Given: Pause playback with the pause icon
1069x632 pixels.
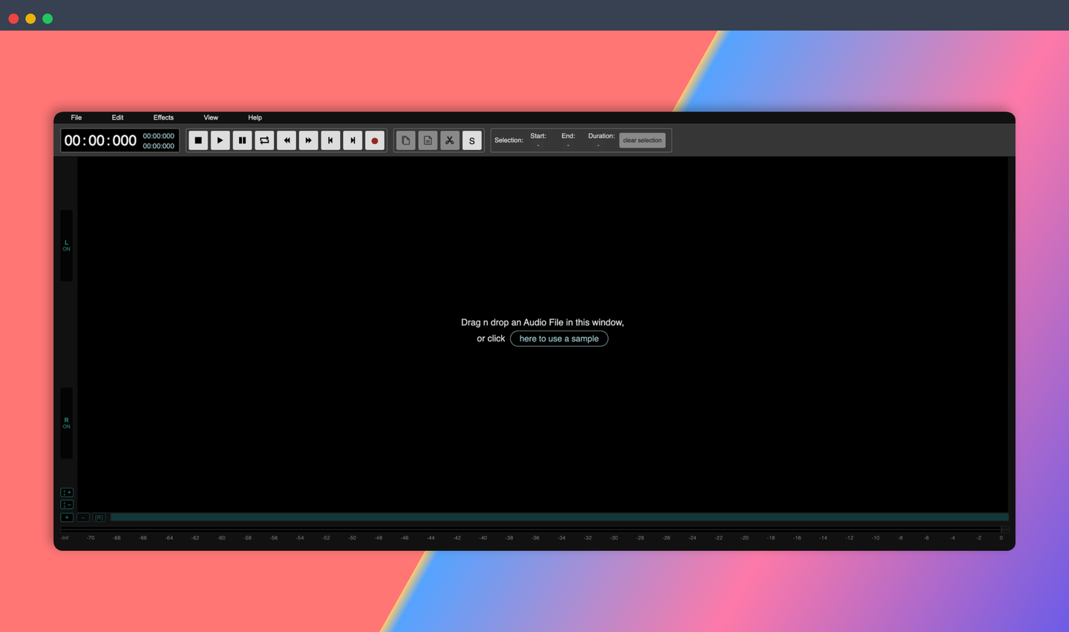Looking at the screenshot, I should click(x=242, y=140).
